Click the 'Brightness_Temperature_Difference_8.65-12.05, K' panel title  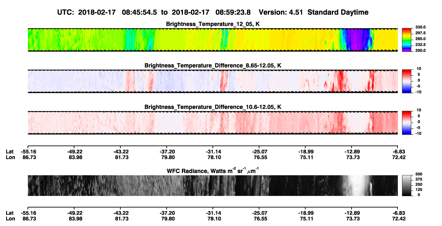(x=213, y=65)
